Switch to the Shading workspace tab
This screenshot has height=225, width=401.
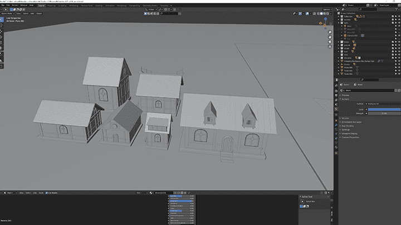click(x=99, y=6)
